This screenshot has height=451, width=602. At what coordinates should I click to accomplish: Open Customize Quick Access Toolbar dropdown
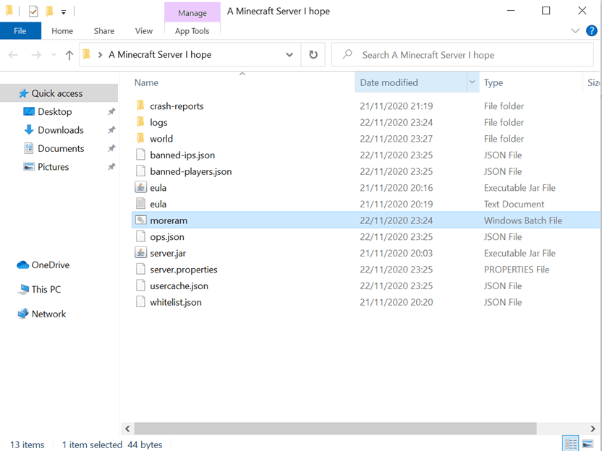coord(64,12)
